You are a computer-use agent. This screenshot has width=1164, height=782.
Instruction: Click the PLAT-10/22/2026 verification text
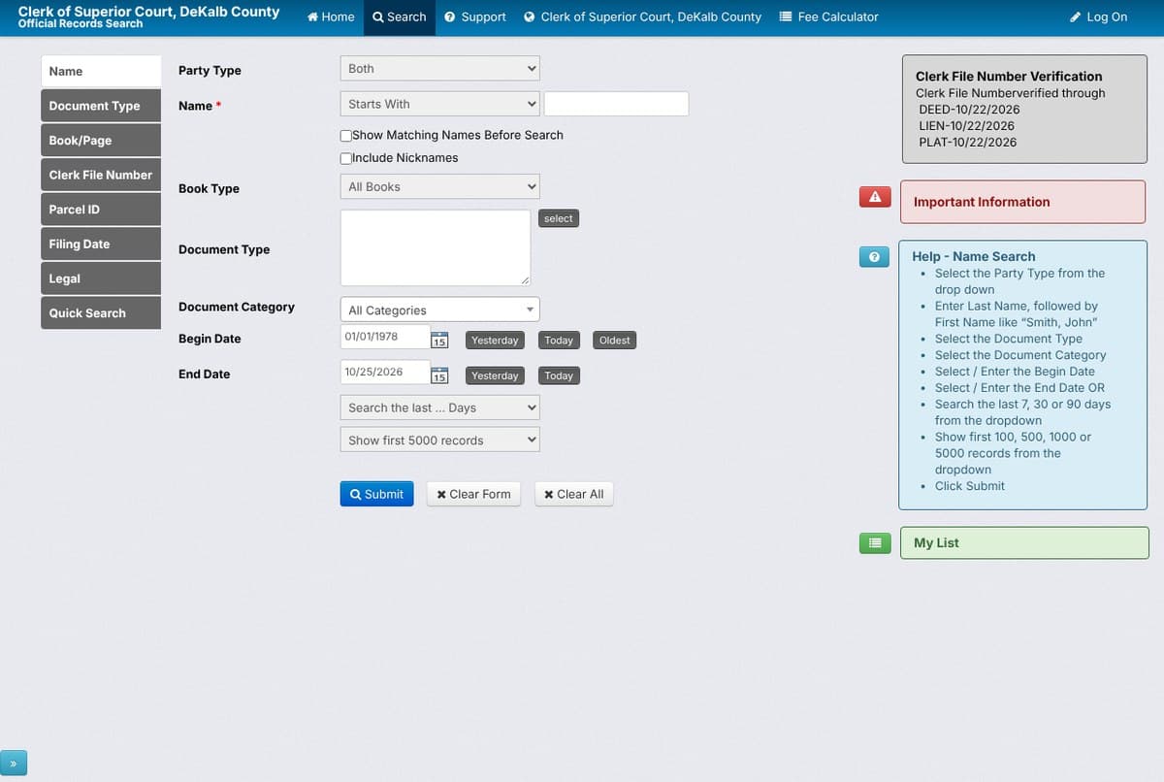968,143
